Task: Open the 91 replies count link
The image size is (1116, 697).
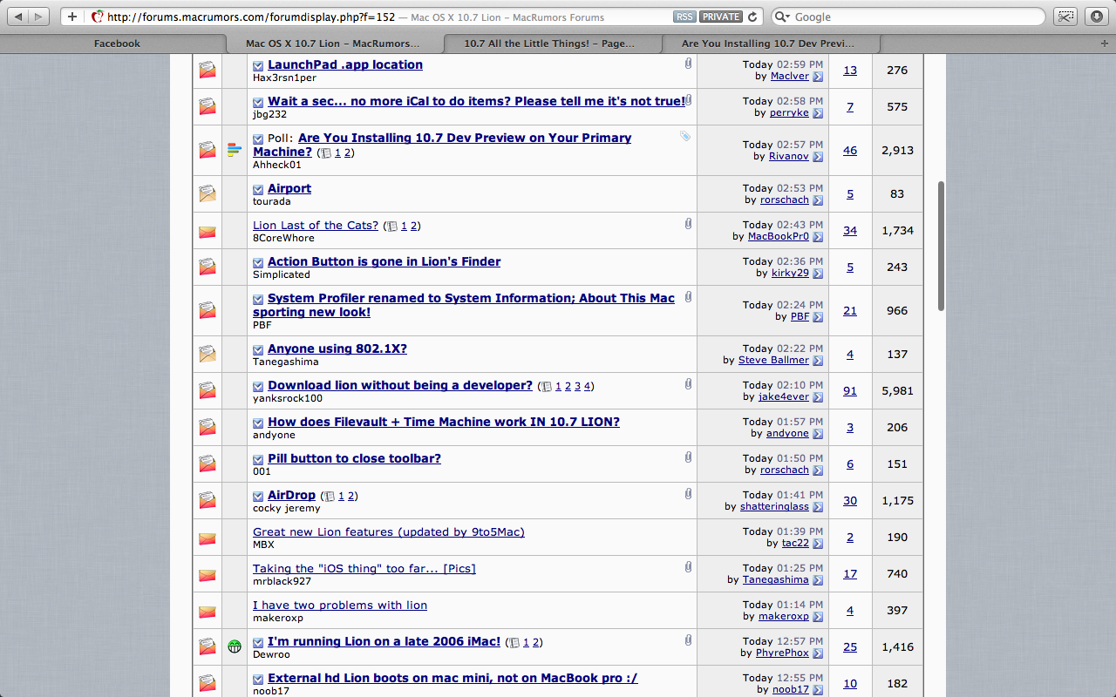Action: click(x=850, y=391)
